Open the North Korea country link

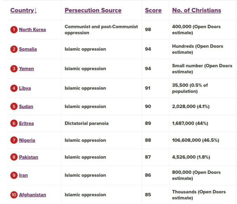point(32,30)
